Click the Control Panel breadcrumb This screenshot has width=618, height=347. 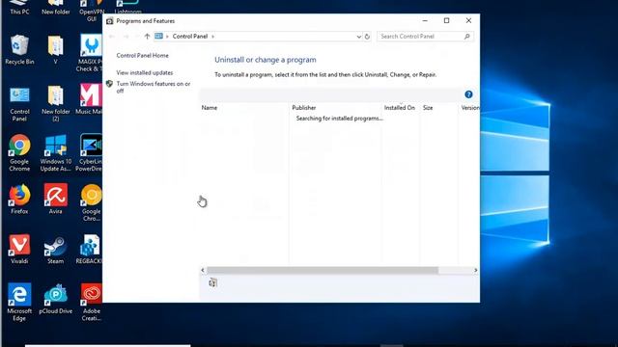point(190,37)
